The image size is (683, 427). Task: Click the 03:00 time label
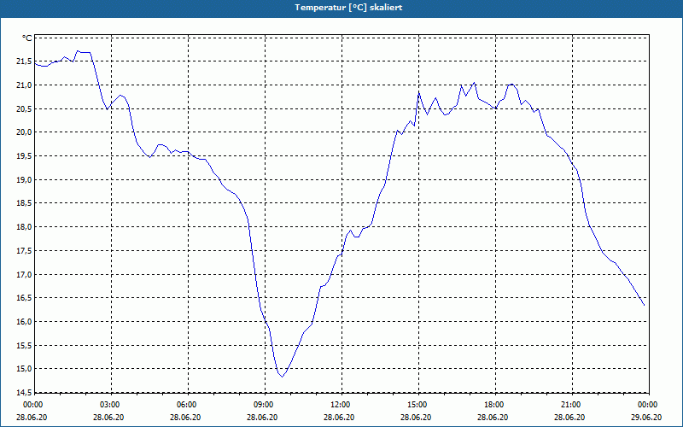(x=111, y=405)
